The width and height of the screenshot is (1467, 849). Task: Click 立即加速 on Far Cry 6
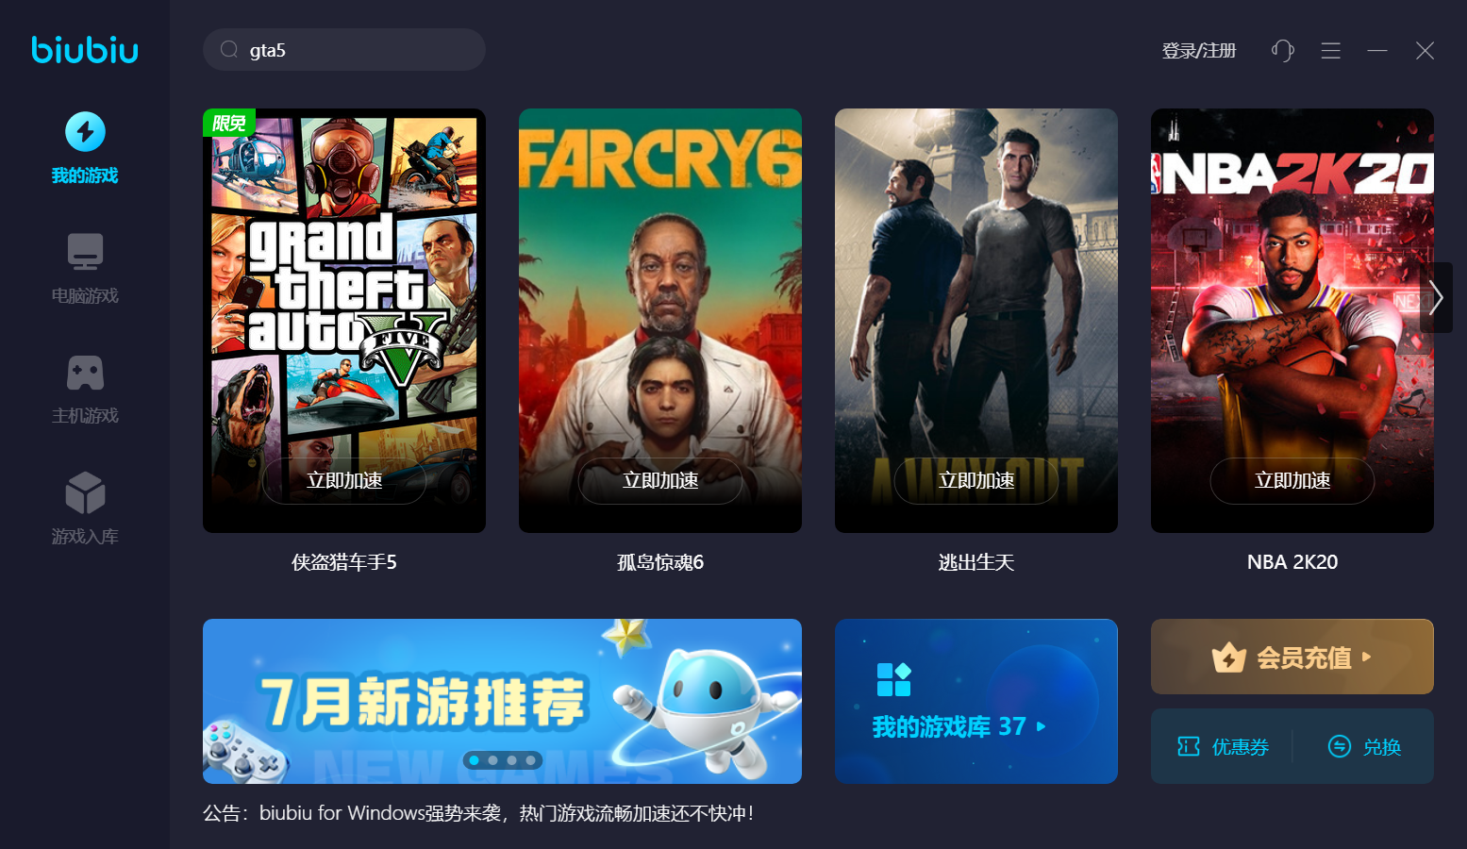pos(660,481)
